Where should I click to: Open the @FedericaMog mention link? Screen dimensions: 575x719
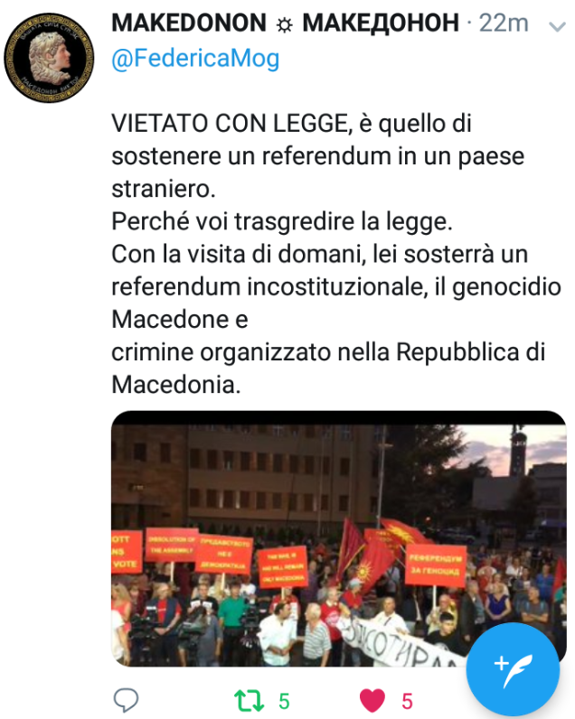click(x=195, y=58)
